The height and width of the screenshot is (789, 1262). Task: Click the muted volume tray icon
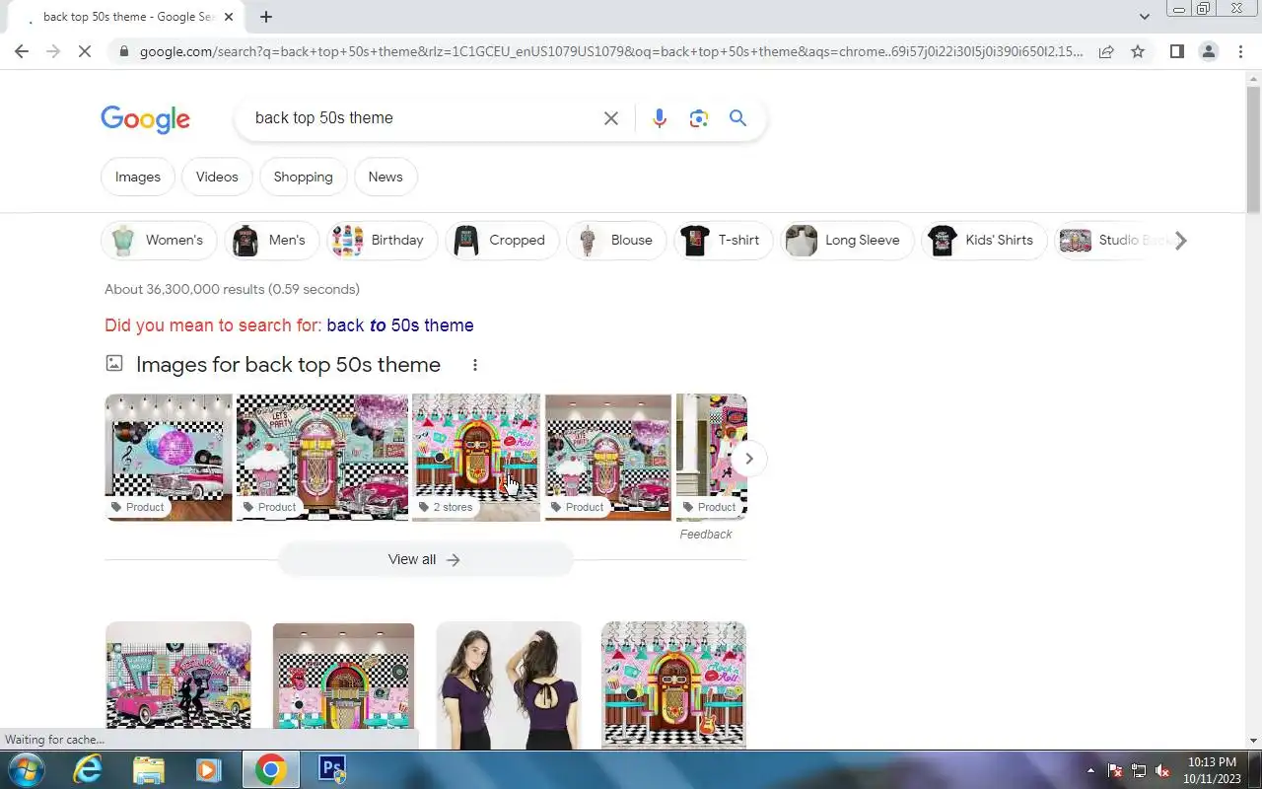coord(1163,770)
